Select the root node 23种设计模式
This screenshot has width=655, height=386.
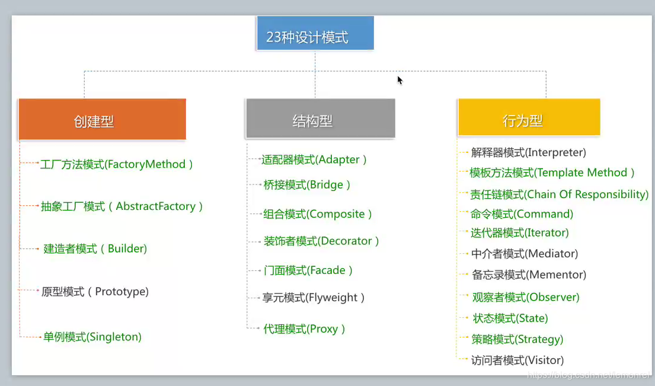pos(315,34)
